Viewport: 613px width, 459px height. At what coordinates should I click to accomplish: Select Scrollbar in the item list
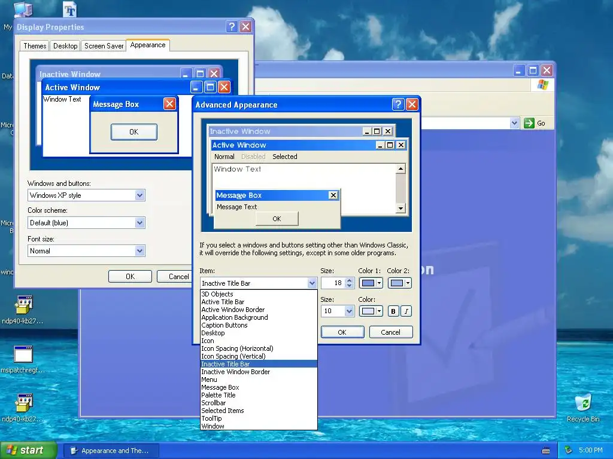259,403
